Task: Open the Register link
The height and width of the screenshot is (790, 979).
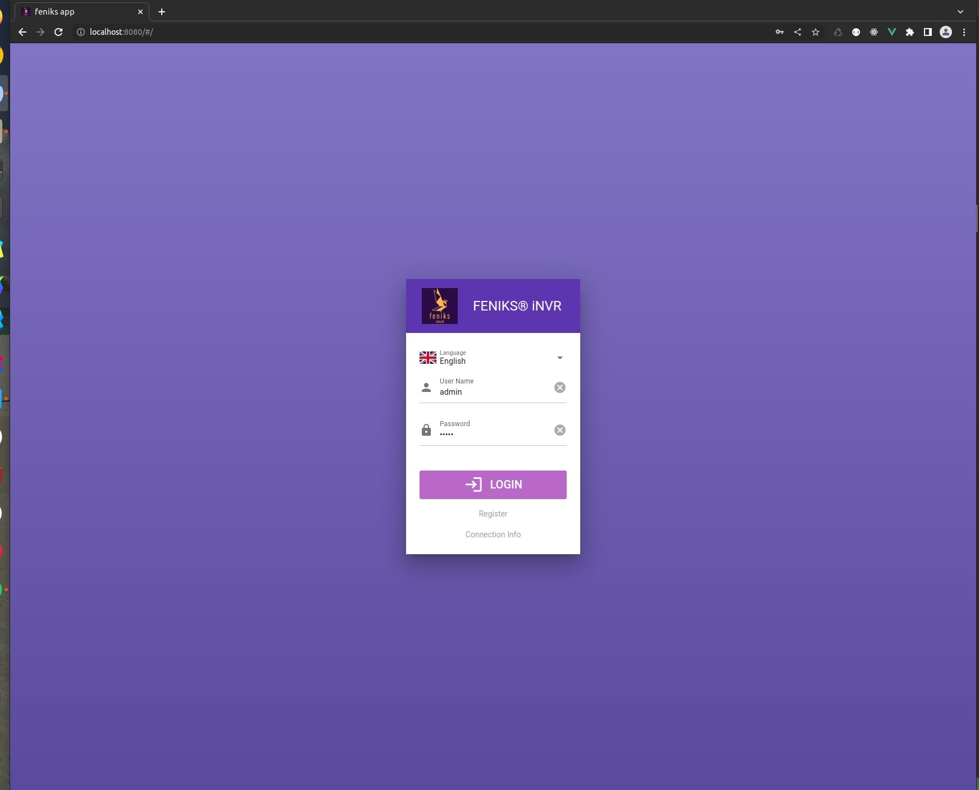Action: click(x=493, y=514)
